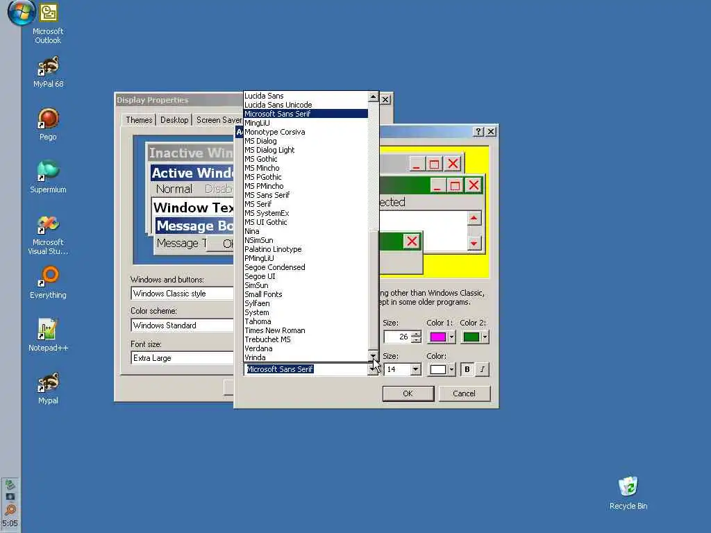Click the magenta Color 1 swatch
Screen dimensions: 711x533
437,337
